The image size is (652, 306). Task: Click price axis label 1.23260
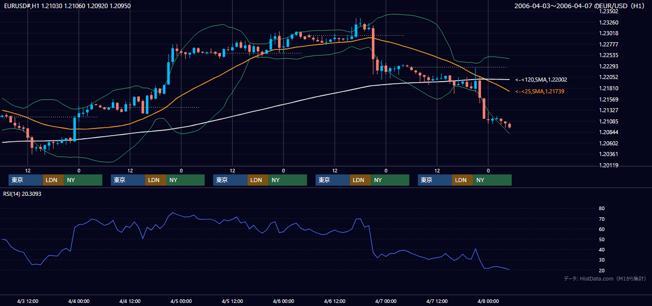tap(609, 22)
